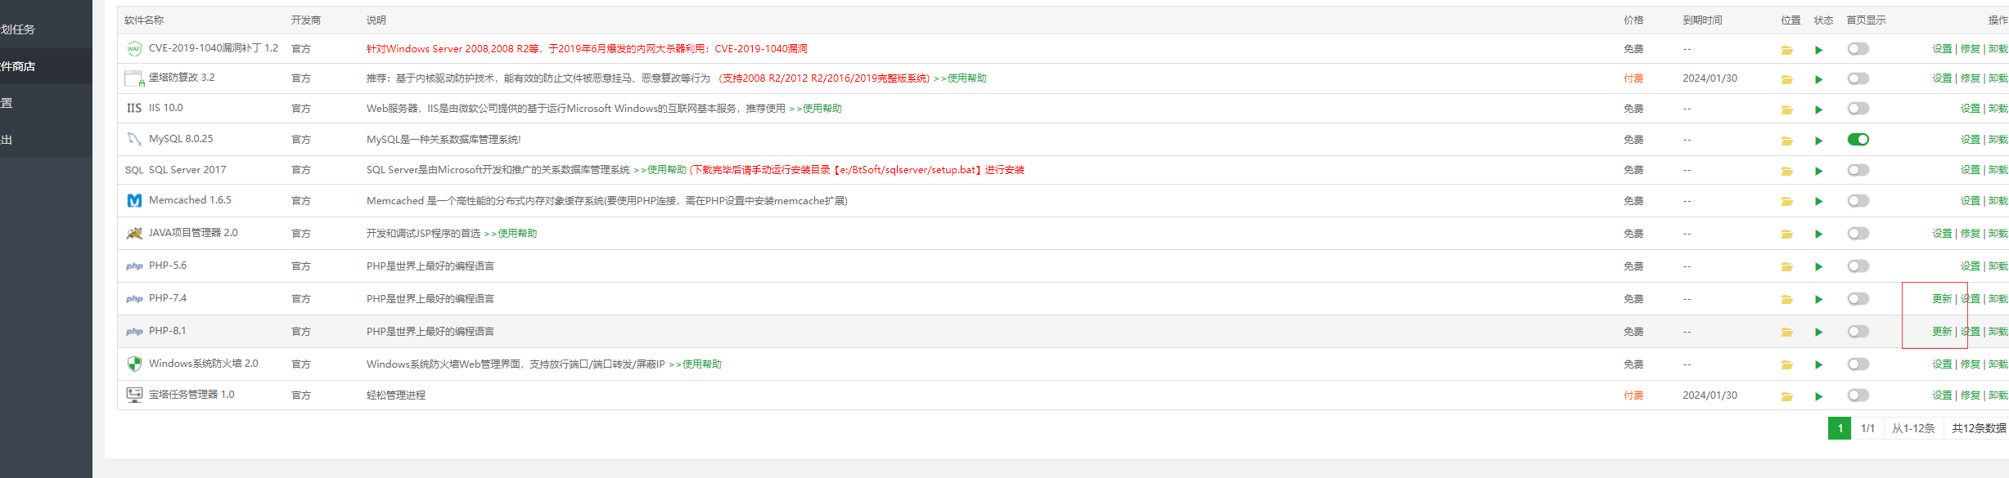Click 设置 for IIS 10.0
The image size is (2009, 478).
tap(1970, 109)
